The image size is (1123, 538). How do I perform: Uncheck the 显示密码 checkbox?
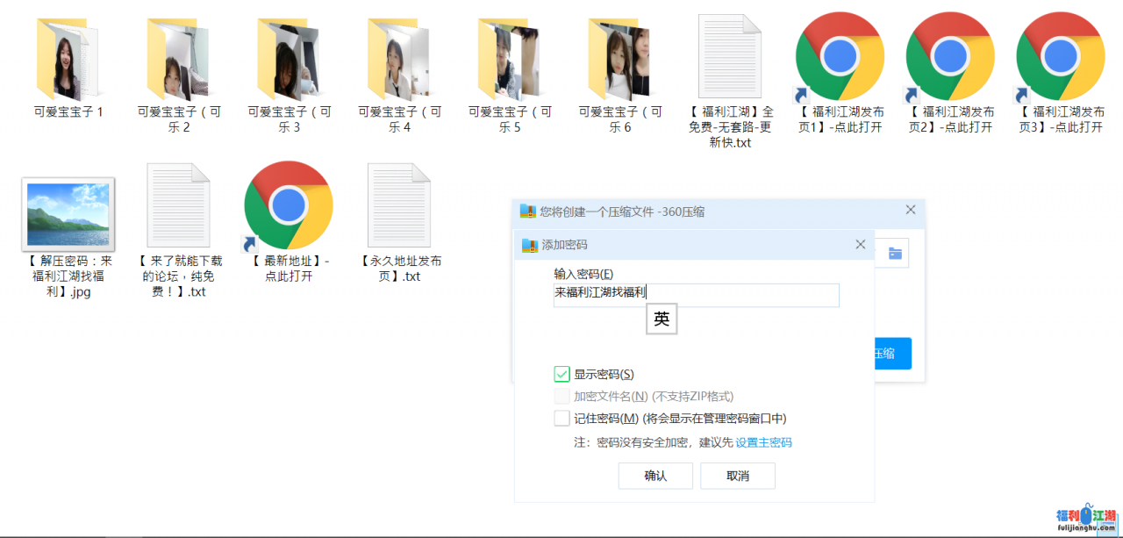pos(562,375)
